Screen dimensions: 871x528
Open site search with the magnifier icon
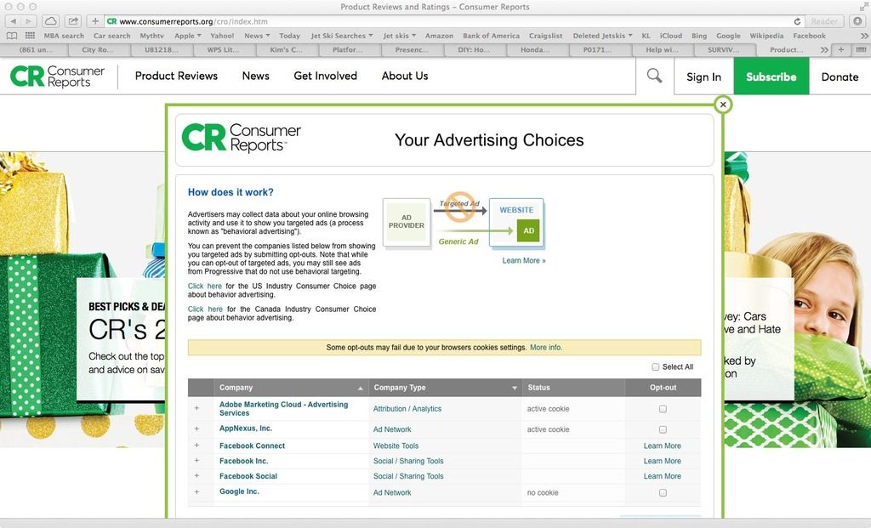pyautogui.click(x=654, y=76)
